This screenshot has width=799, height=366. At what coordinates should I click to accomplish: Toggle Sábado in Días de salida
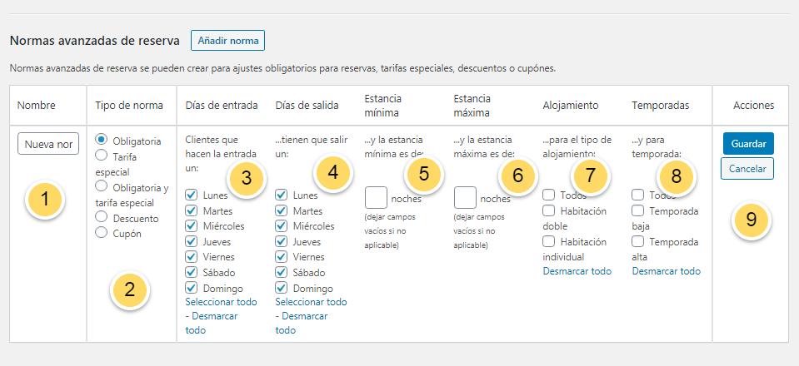click(x=282, y=273)
